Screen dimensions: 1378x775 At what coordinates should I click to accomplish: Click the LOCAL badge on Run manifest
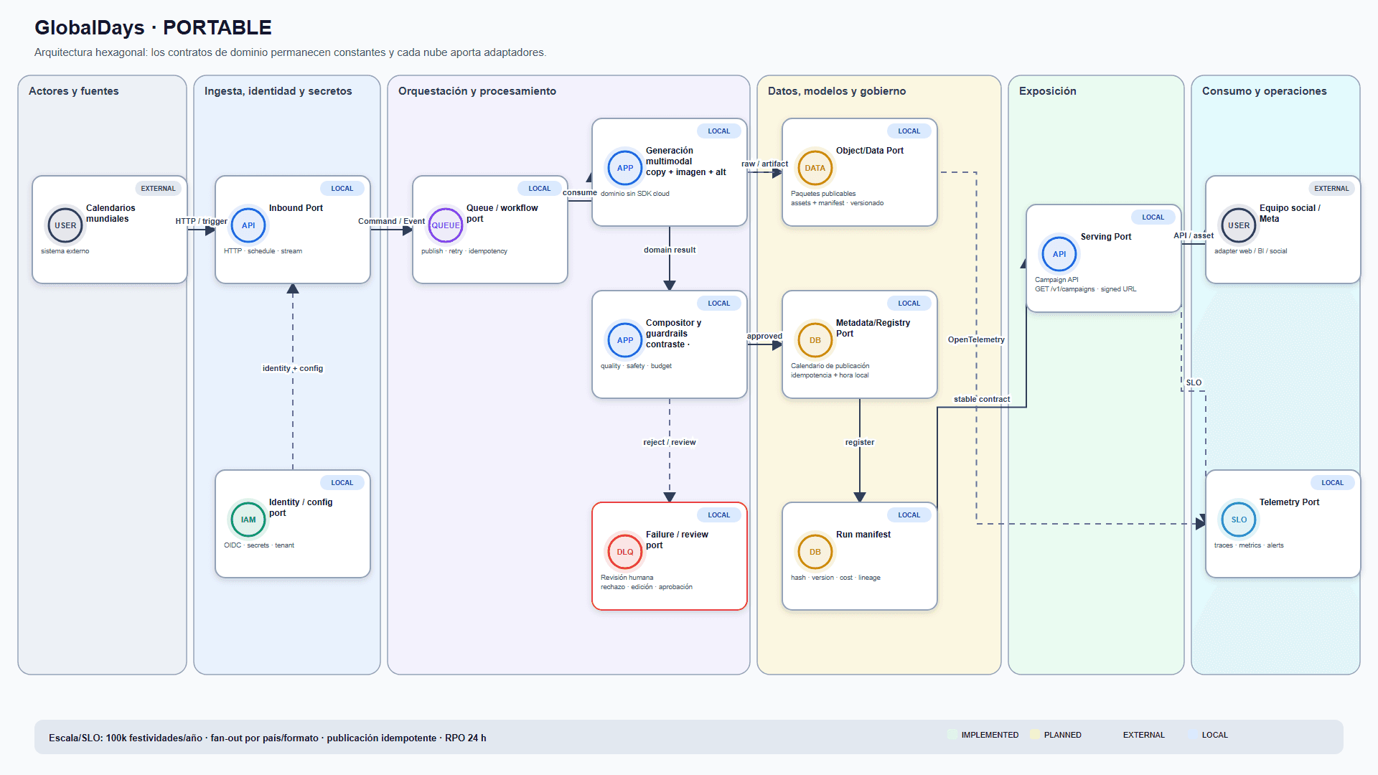(x=909, y=515)
